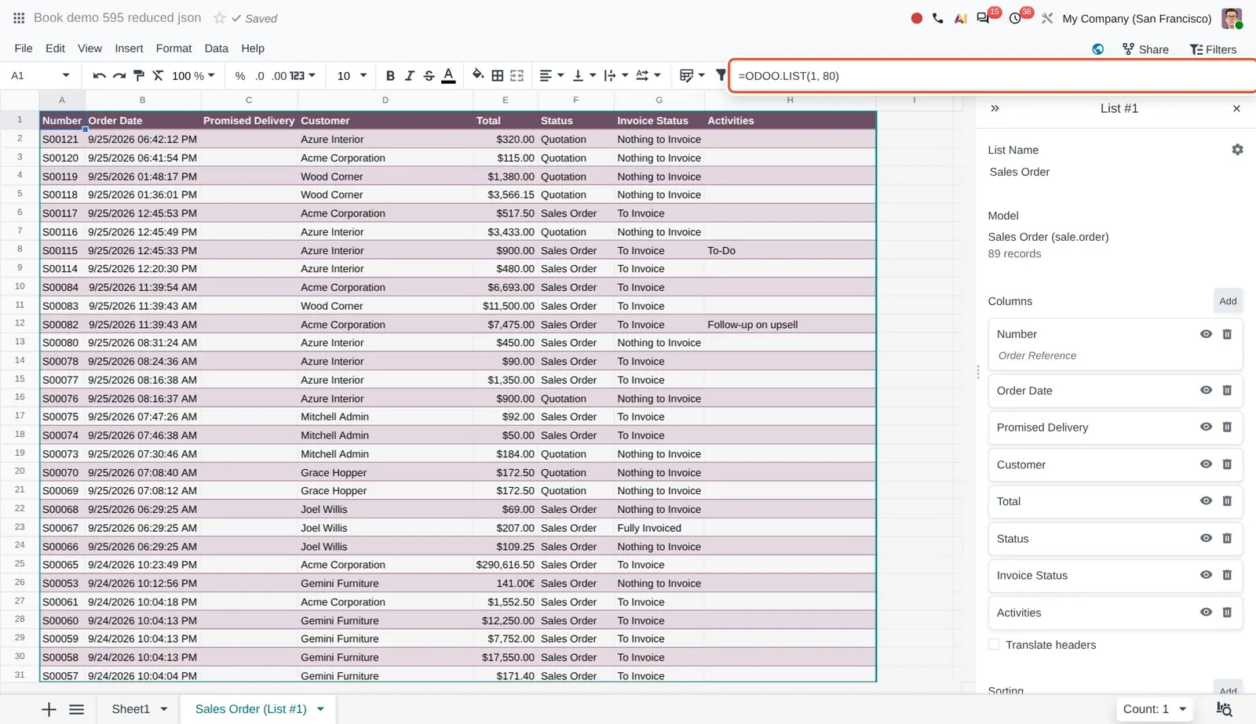Viewport: 1256px width, 724px height.
Task: Open the font size 10 dropdown
Action: click(352, 75)
